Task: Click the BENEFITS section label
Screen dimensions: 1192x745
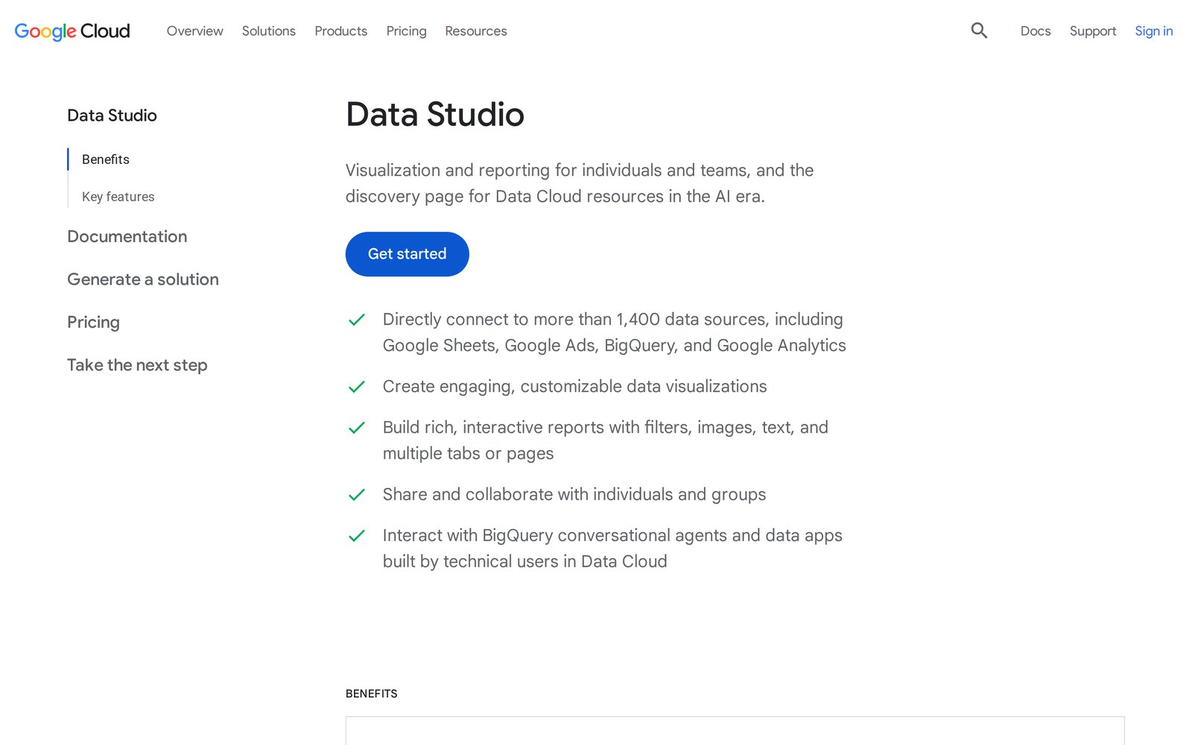Action: (x=372, y=694)
